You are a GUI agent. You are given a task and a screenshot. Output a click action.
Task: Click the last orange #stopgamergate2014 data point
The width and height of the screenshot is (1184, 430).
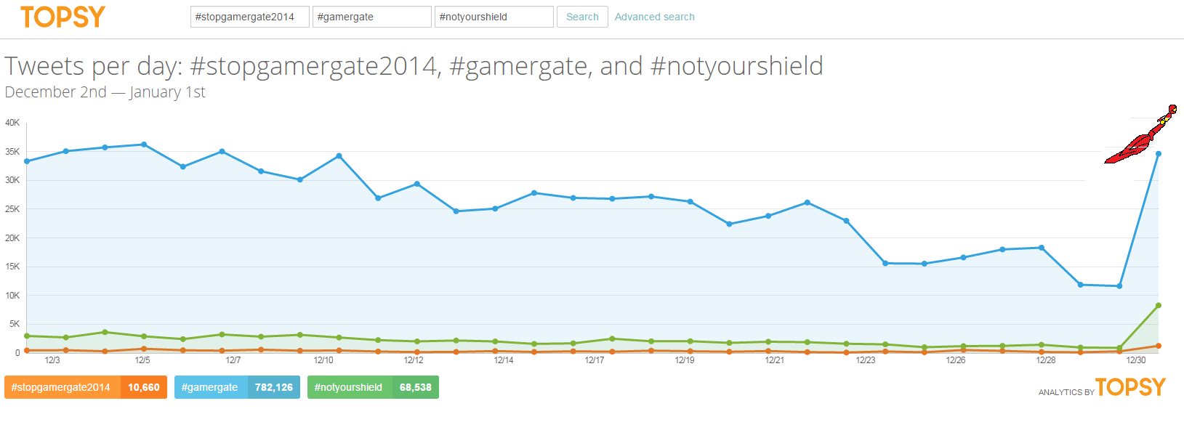(1159, 346)
